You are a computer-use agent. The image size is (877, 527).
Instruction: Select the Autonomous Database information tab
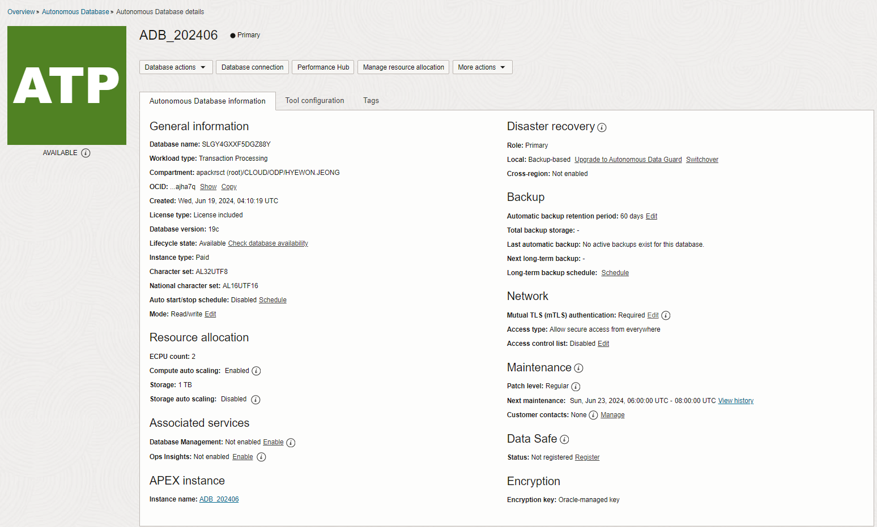(207, 101)
